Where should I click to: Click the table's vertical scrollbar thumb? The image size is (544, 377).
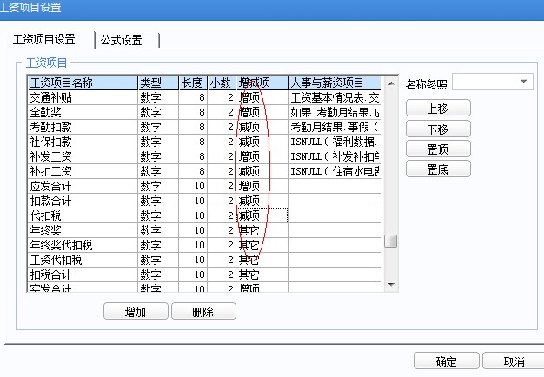click(x=390, y=241)
